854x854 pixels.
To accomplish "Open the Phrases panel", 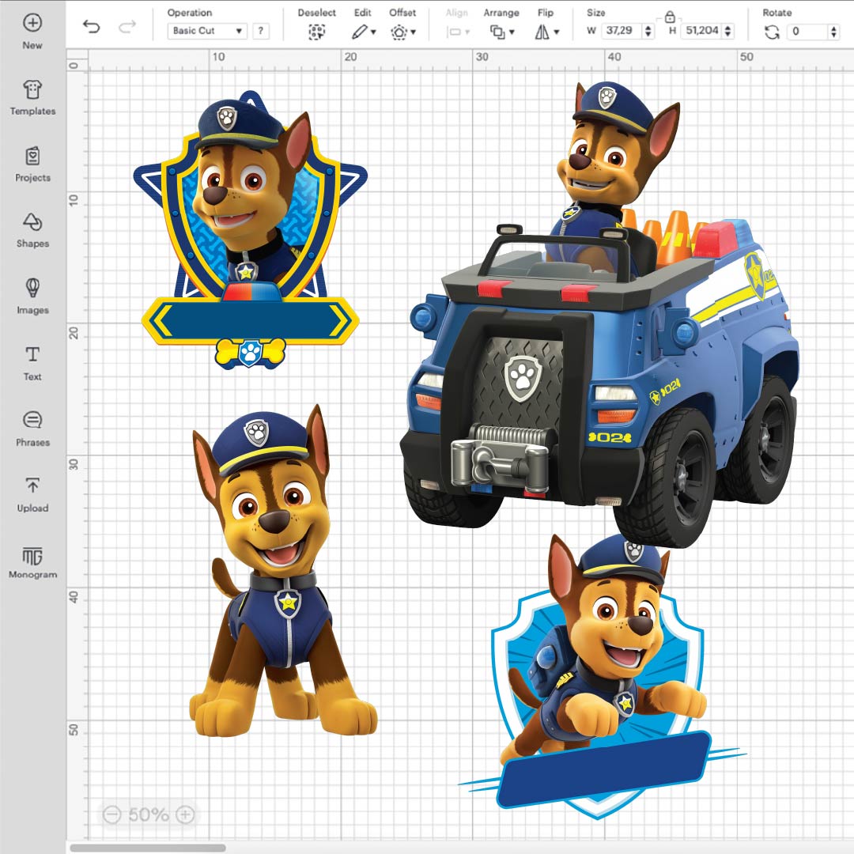I will click(32, 429).
